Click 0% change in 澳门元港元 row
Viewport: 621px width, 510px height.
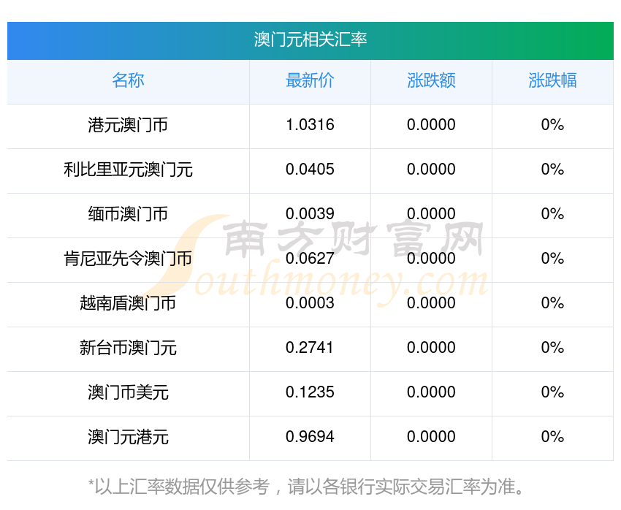pos(552,437)
